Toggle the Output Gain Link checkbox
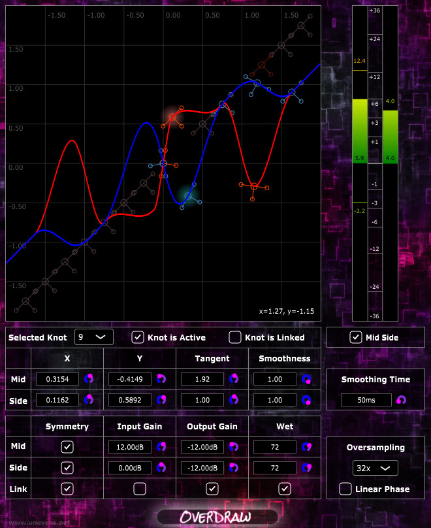This screenshot has width=431, height=528. tap(212, 489)
